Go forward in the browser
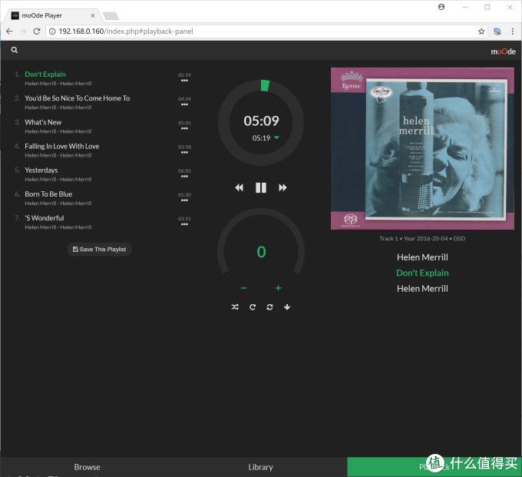 click(23, 31)
